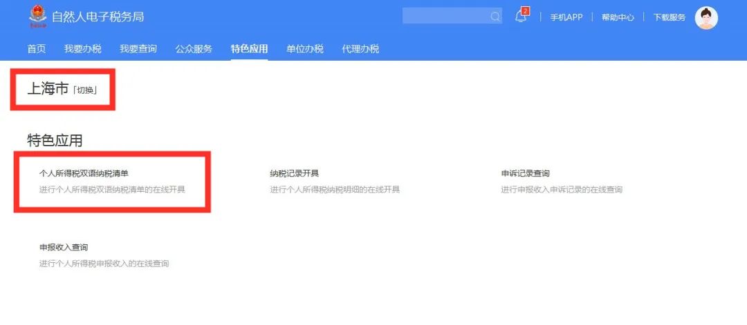Click description 进行个人所得税纳税明细的在线开具

pyautogui.click(x=335, y=190)
